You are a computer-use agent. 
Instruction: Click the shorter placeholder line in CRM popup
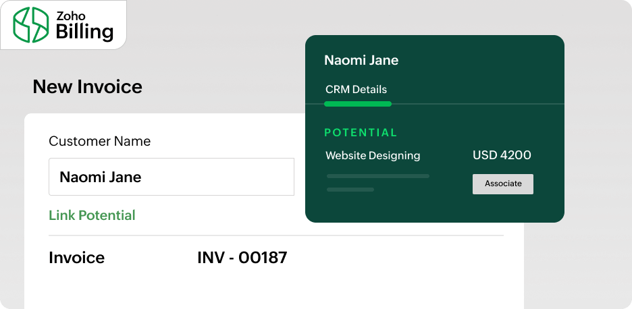350,190
